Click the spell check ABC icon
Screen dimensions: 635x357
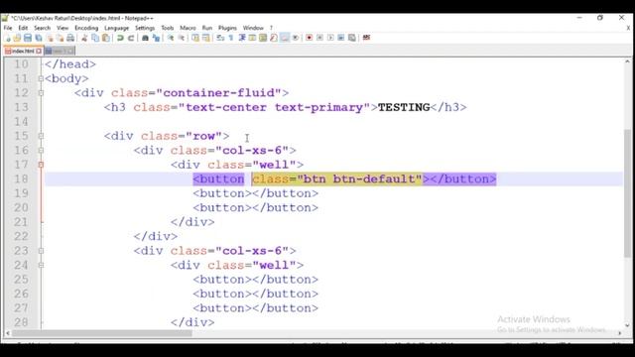point(366,38)
